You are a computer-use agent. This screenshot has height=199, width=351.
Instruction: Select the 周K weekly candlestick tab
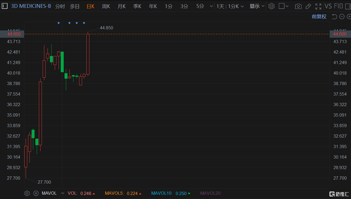click(x=106, y=6)
